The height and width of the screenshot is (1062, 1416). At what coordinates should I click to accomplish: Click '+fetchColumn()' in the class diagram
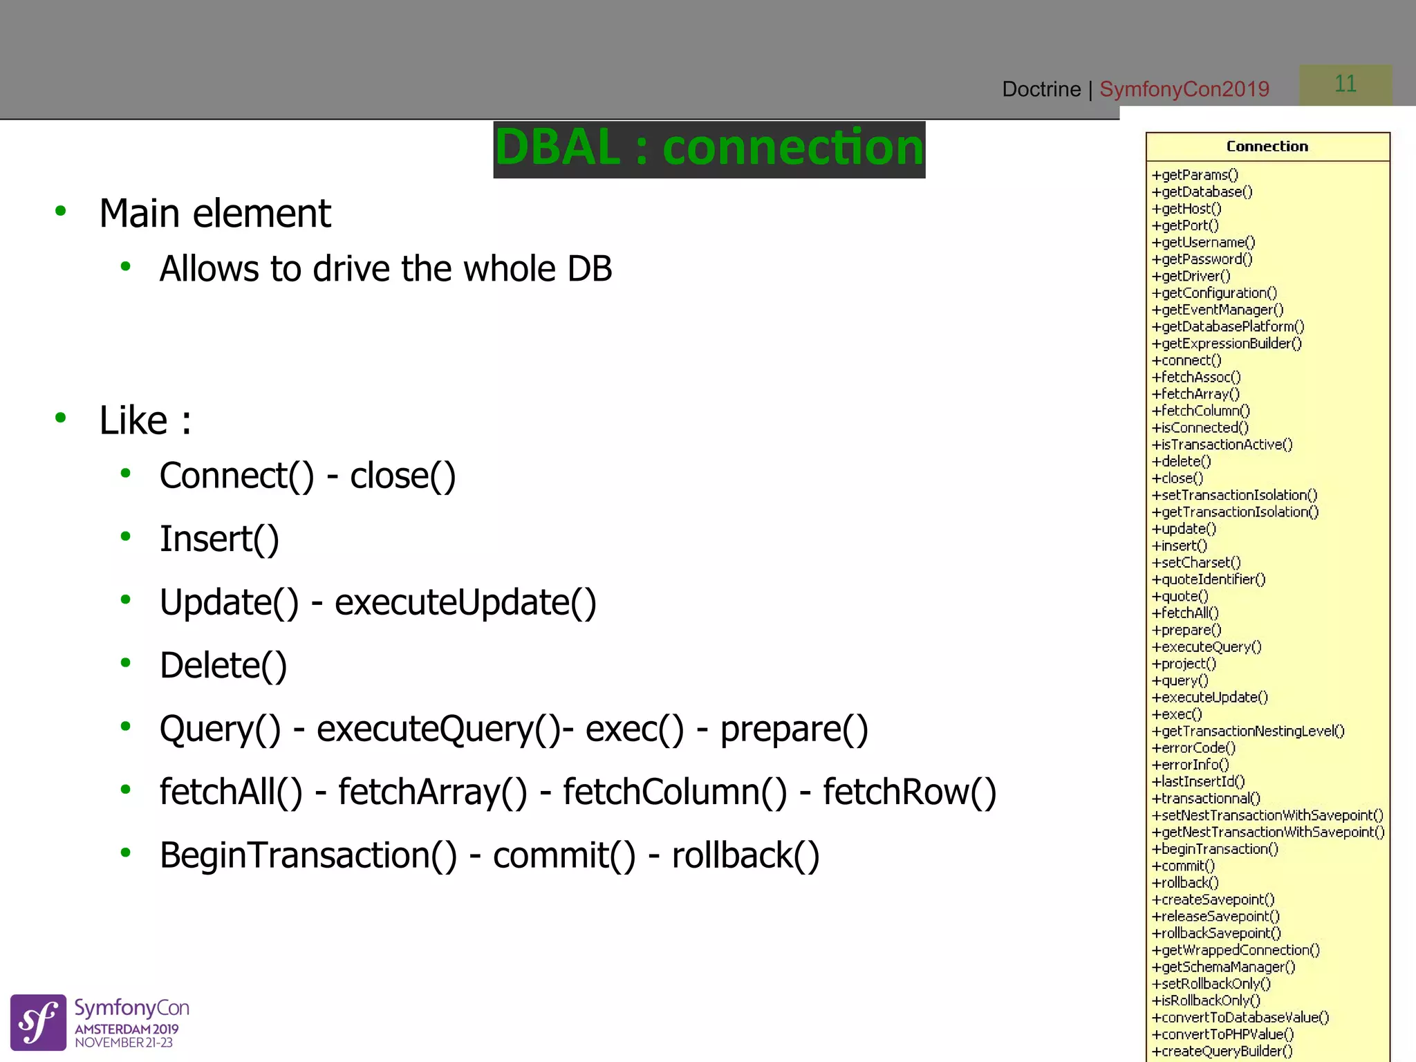pyautogui.click(x=1201, y=411)
